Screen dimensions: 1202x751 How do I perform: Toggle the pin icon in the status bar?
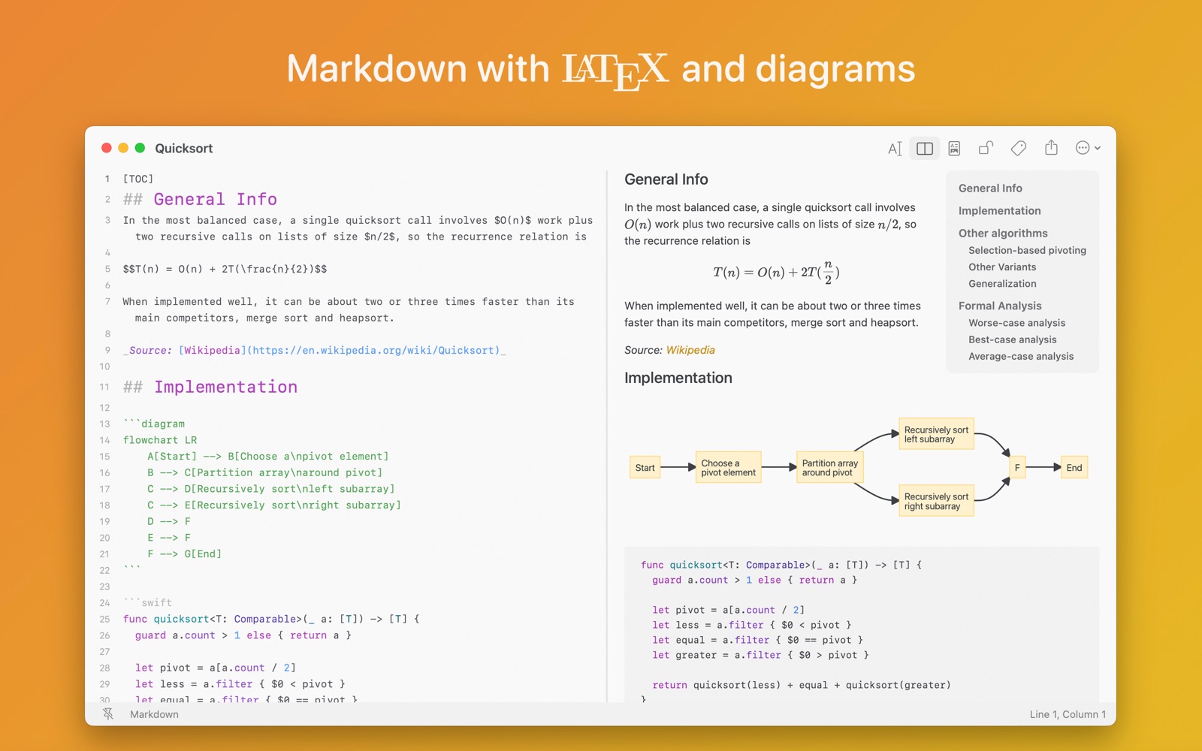[108, 714]
